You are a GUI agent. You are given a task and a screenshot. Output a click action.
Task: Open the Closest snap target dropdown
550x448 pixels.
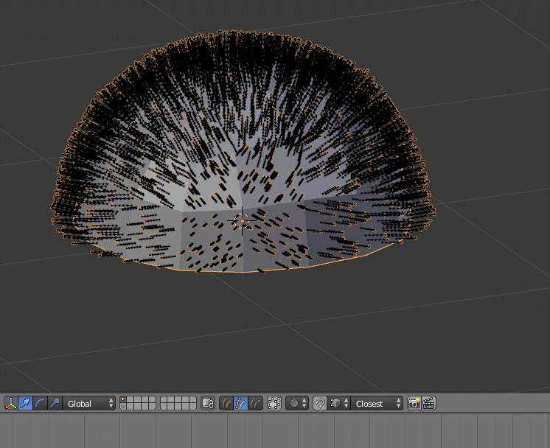(x=377, y=404)
